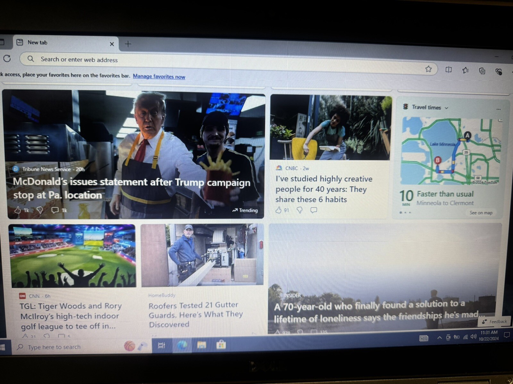513x384 pixels.
Task: Select the Minneola to Clermont route text
Action: click(x=445, y=203)
